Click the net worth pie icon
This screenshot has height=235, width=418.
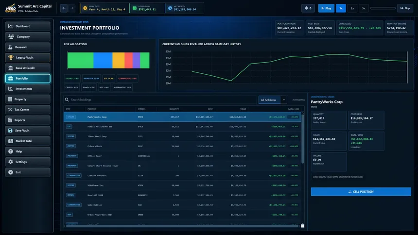point(170,8)
